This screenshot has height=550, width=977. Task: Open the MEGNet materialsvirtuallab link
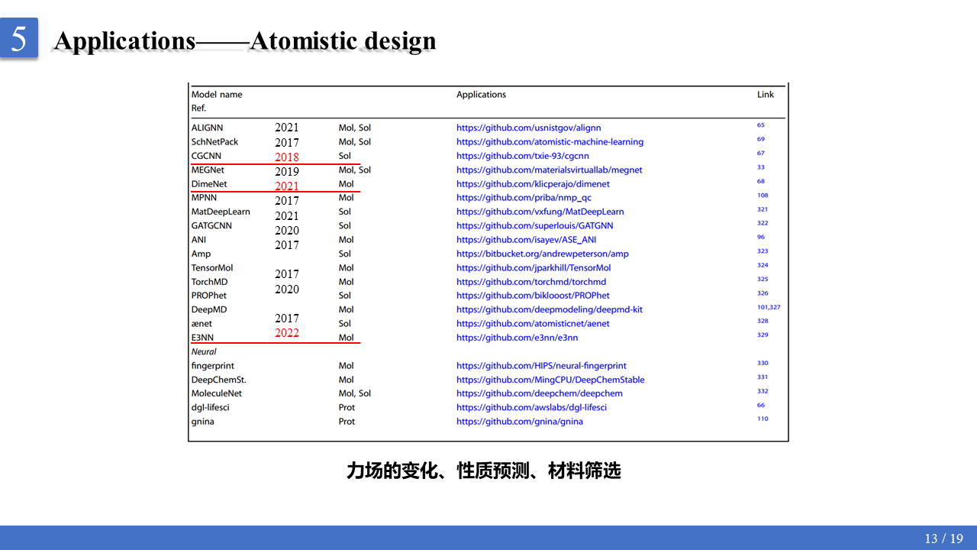(550, 170)
